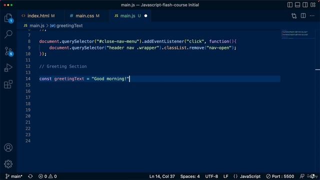Click the main* git branch in status bar
This screenshot has width=320, height=180.
(x=14, y=176)
